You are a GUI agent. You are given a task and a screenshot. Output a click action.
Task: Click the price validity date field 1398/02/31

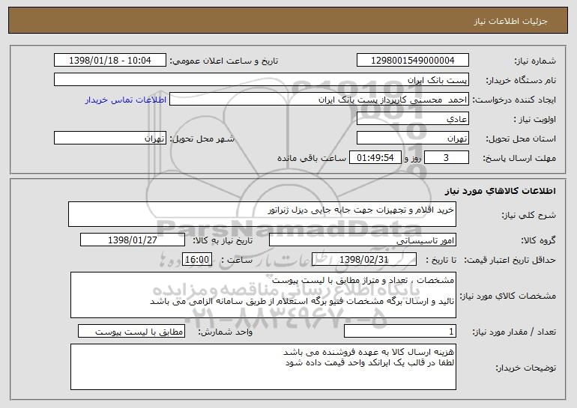coord(364,259)
